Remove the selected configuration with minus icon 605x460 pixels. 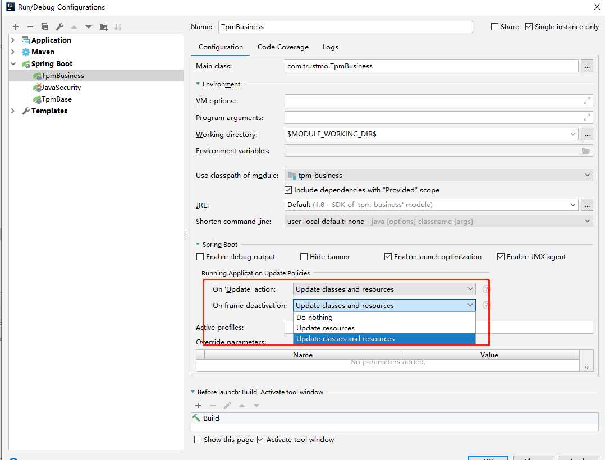[30, 27]
